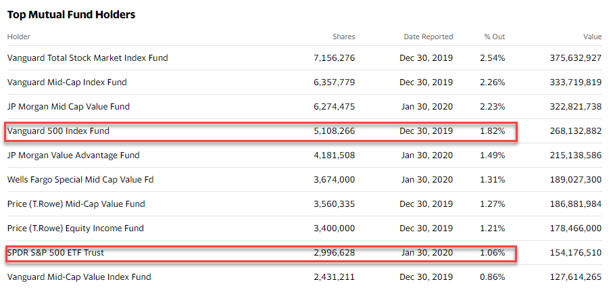Click the 2.54% out cell

point(492,58)
